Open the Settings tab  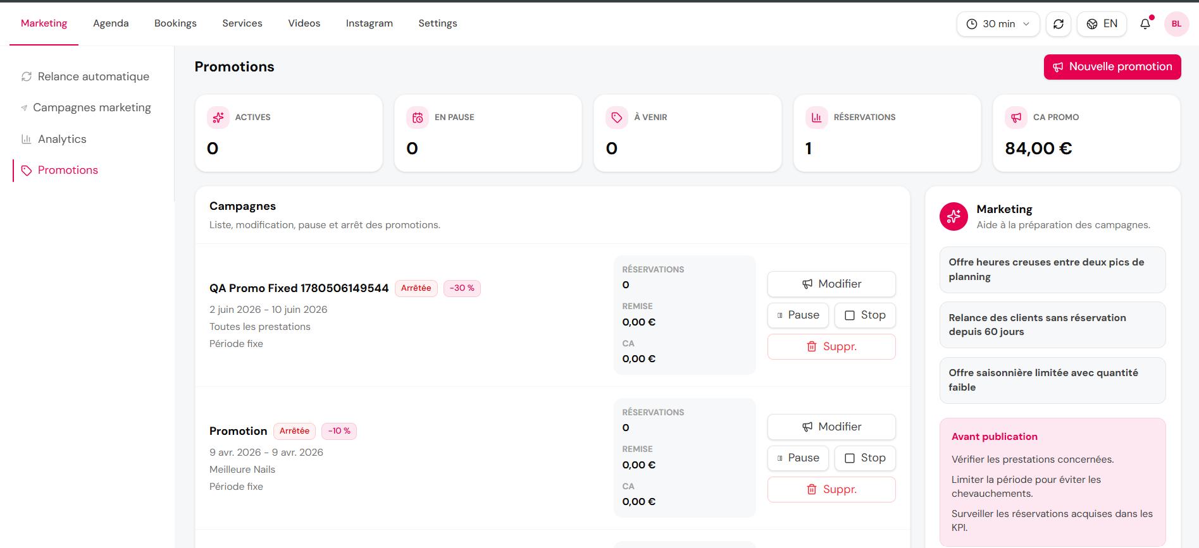(x=438, y=23)
